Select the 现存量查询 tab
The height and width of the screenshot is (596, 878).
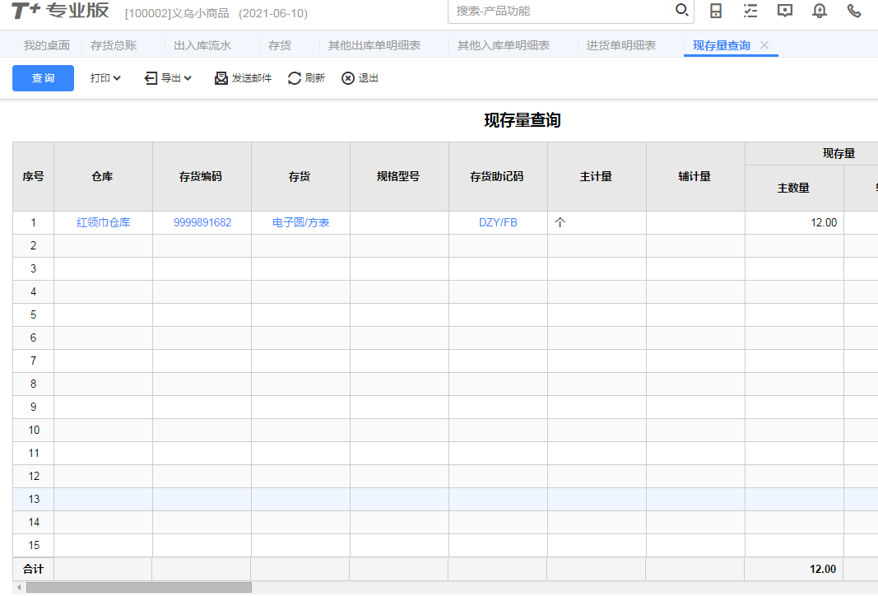click(722, 45)
